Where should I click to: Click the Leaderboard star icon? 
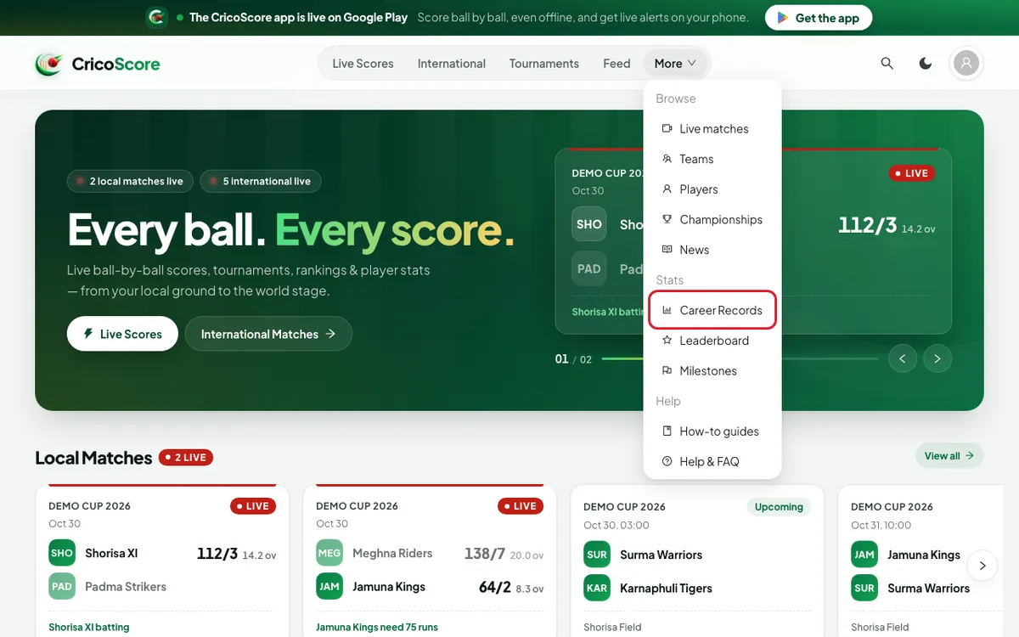tap(667, 341)
